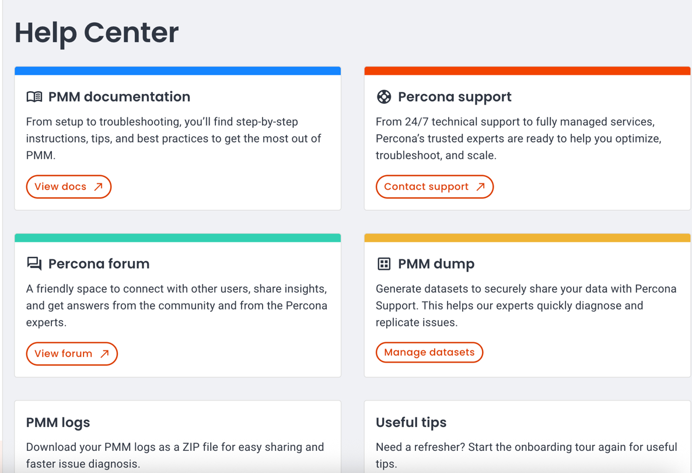Screen dimensions: 692x473
Task: Open View docs for PMM documentation
Action: coord(68,186)
